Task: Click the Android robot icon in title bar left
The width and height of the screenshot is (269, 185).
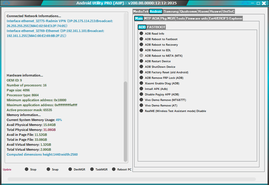Action: (x=6, y=3)
